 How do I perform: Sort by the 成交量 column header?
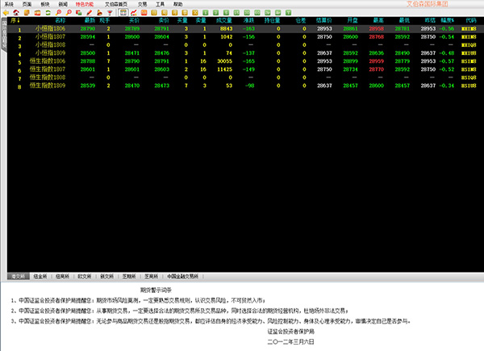tap(223, 21)
